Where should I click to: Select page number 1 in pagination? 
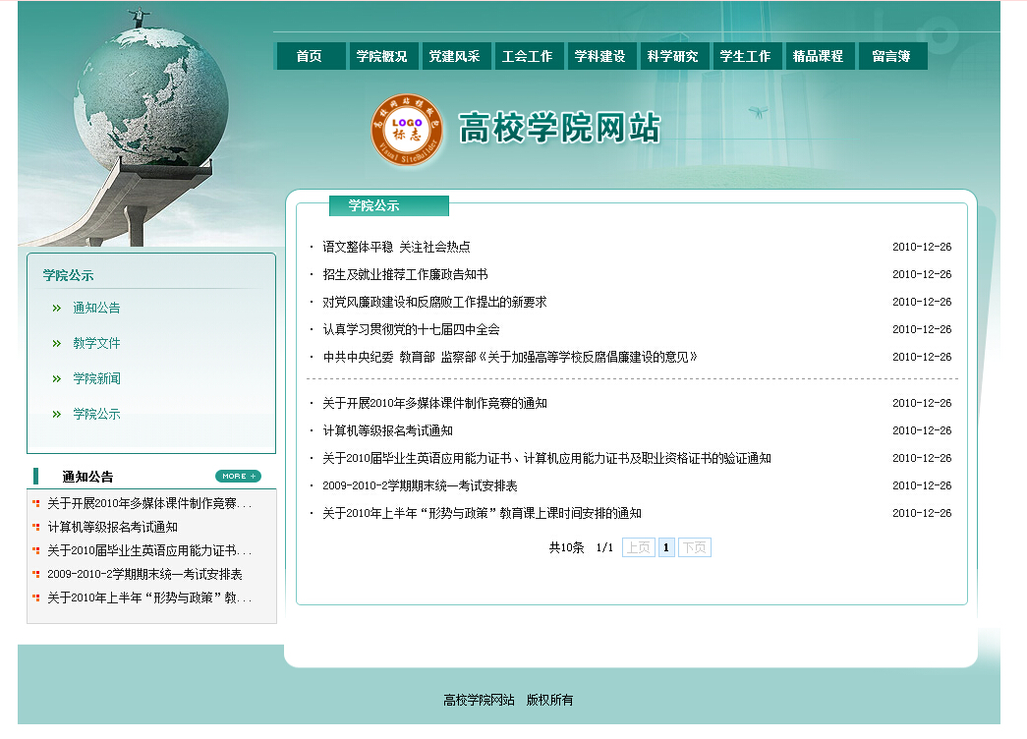(x=666, y=548)
